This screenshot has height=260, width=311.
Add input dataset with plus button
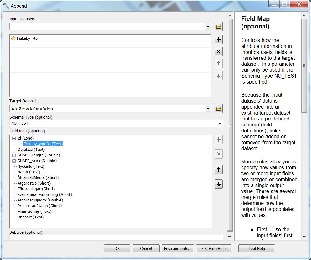pos(219,39)
